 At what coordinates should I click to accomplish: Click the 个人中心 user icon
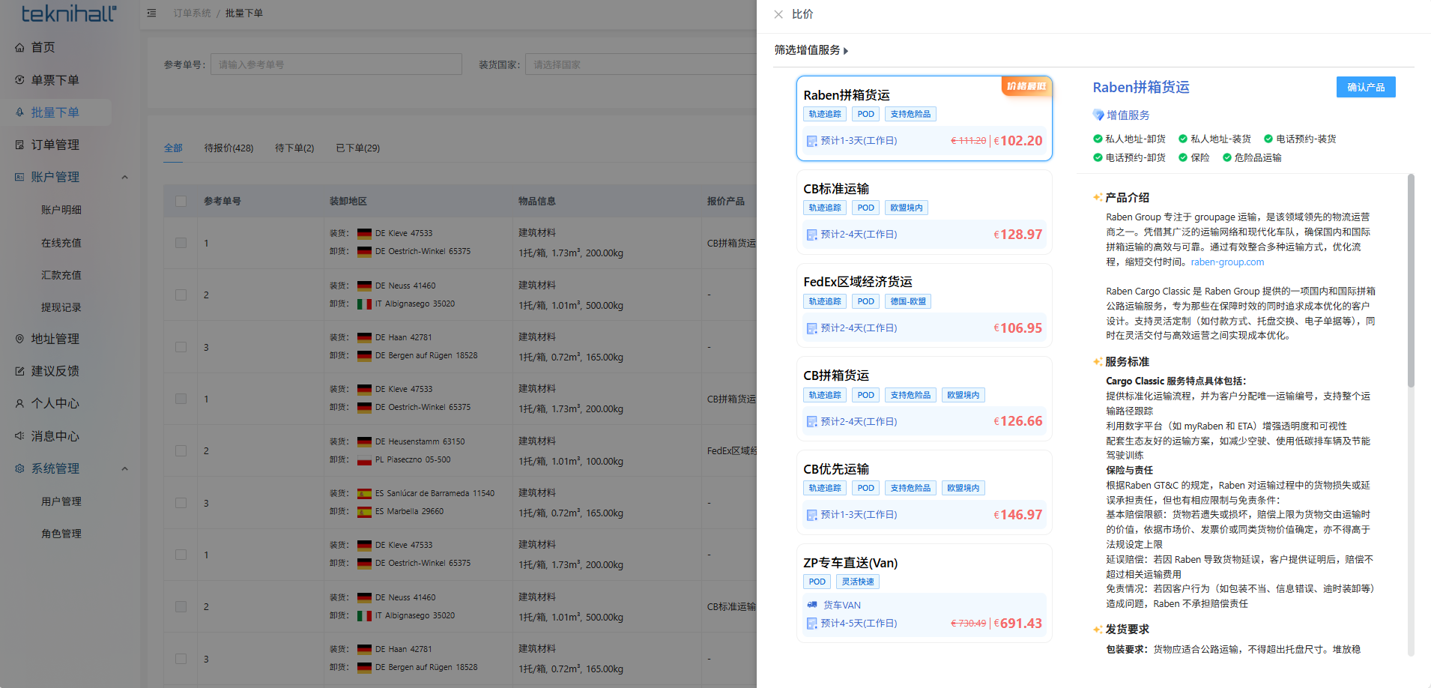click(19, 403)
